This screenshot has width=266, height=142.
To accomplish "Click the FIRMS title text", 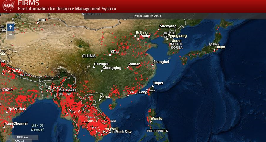I will coord(29,3).
